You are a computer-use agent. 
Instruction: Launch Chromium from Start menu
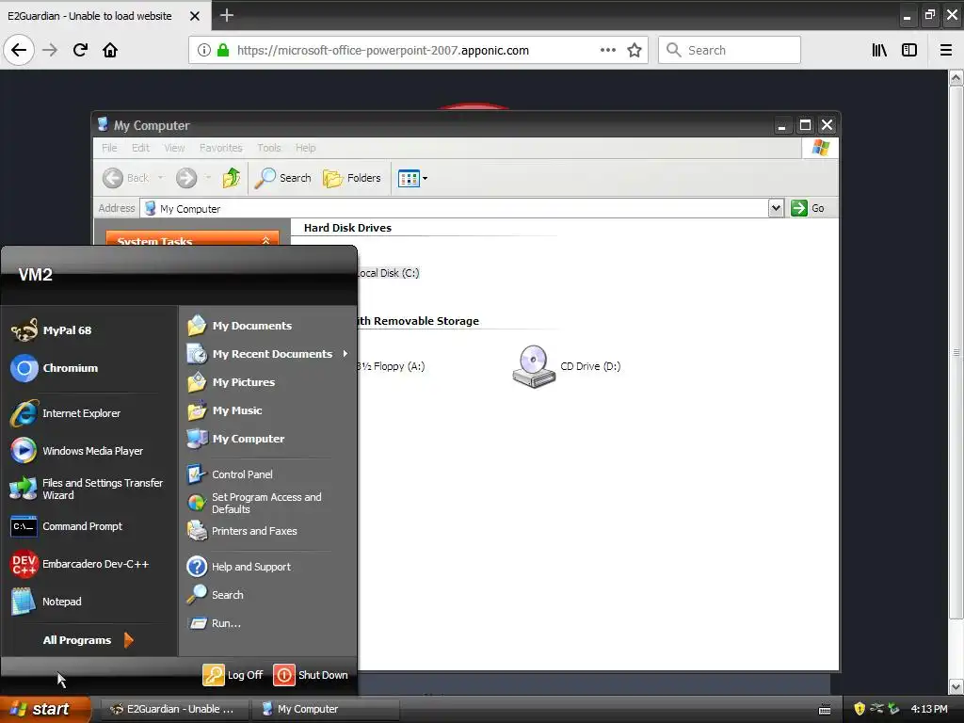[89, 368]
